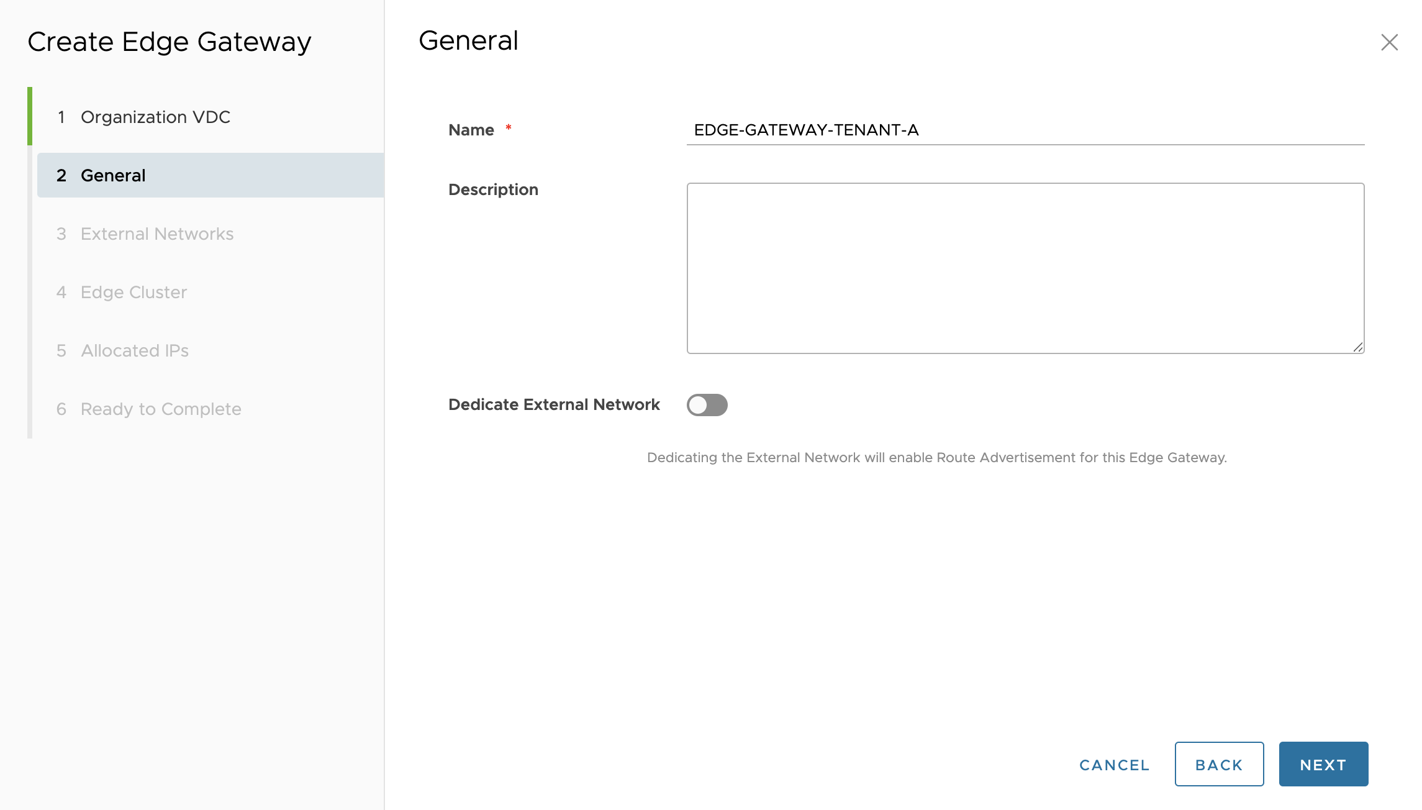
Task: Click the Route Advertisement help text
Action: tap(936, 458)
